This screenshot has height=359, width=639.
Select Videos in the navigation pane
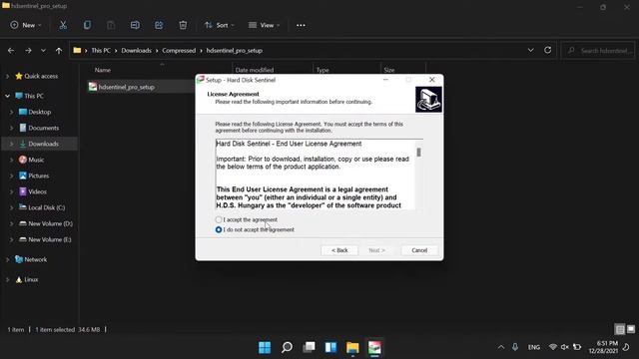click(x=37, y=191)
